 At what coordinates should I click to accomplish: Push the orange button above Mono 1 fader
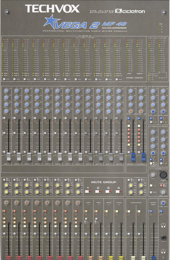(x=86, y=211)
